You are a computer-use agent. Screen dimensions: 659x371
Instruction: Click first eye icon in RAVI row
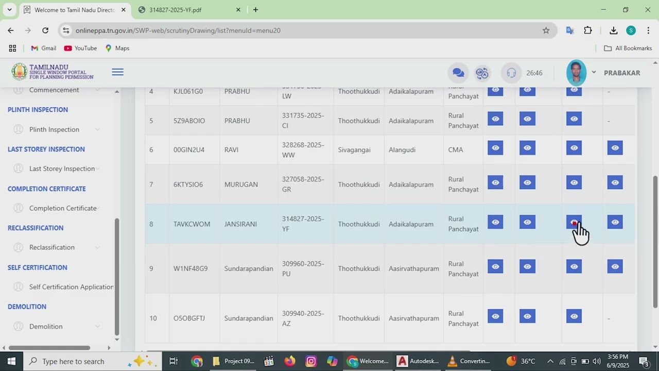[x=495, y=148]
